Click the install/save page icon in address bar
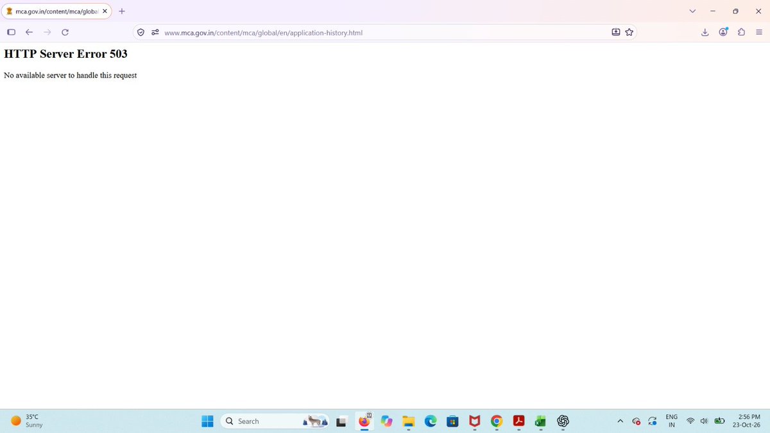The image size is (770, 433). click(616, 32)
